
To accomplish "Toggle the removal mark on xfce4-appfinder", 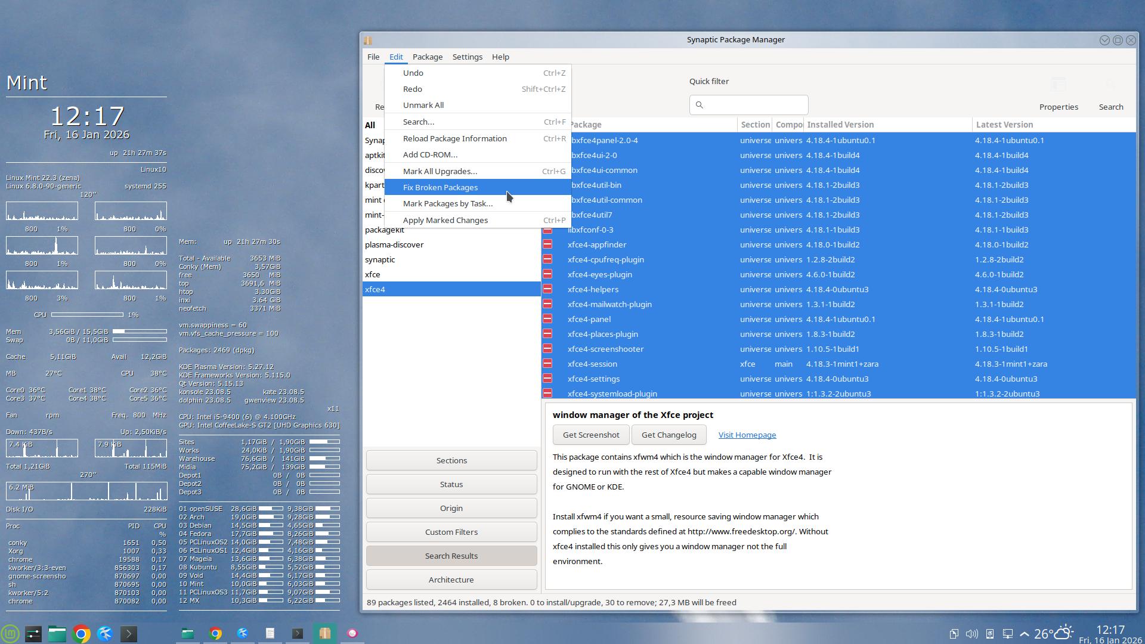I will click(x=547, y=244).
